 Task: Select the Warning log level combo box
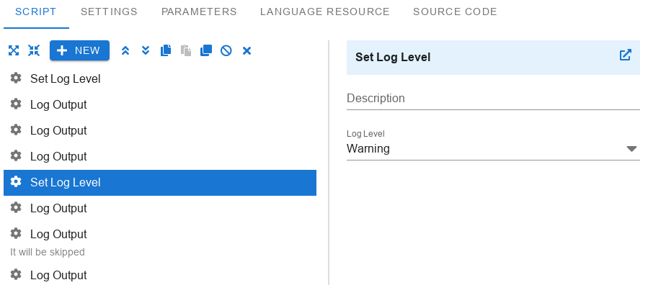[493, 148]
